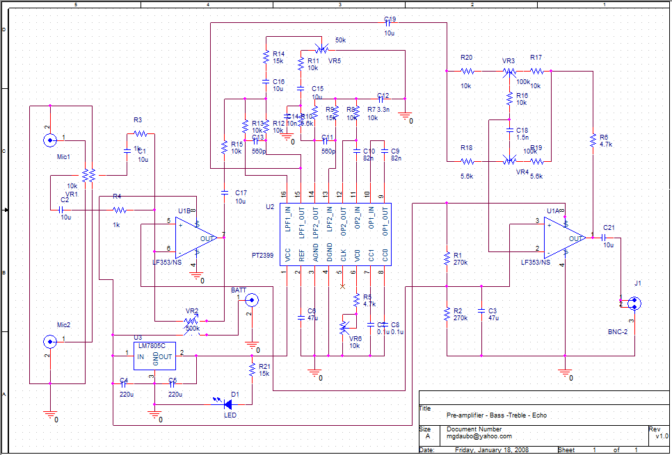Click the C1 10u capacitor symbol
The width and height of the screenshot is (672, 455).
(127, 151)
